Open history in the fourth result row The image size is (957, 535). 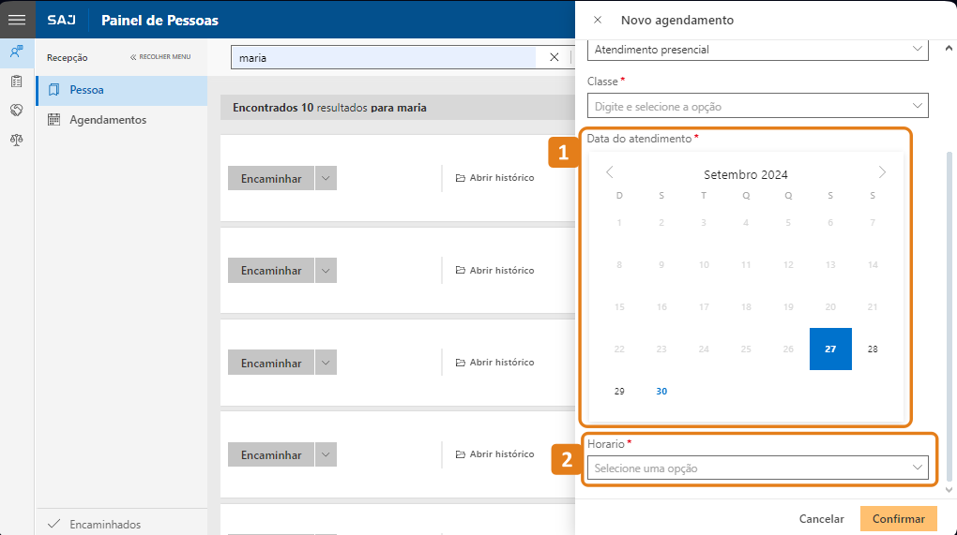point(495,454)
